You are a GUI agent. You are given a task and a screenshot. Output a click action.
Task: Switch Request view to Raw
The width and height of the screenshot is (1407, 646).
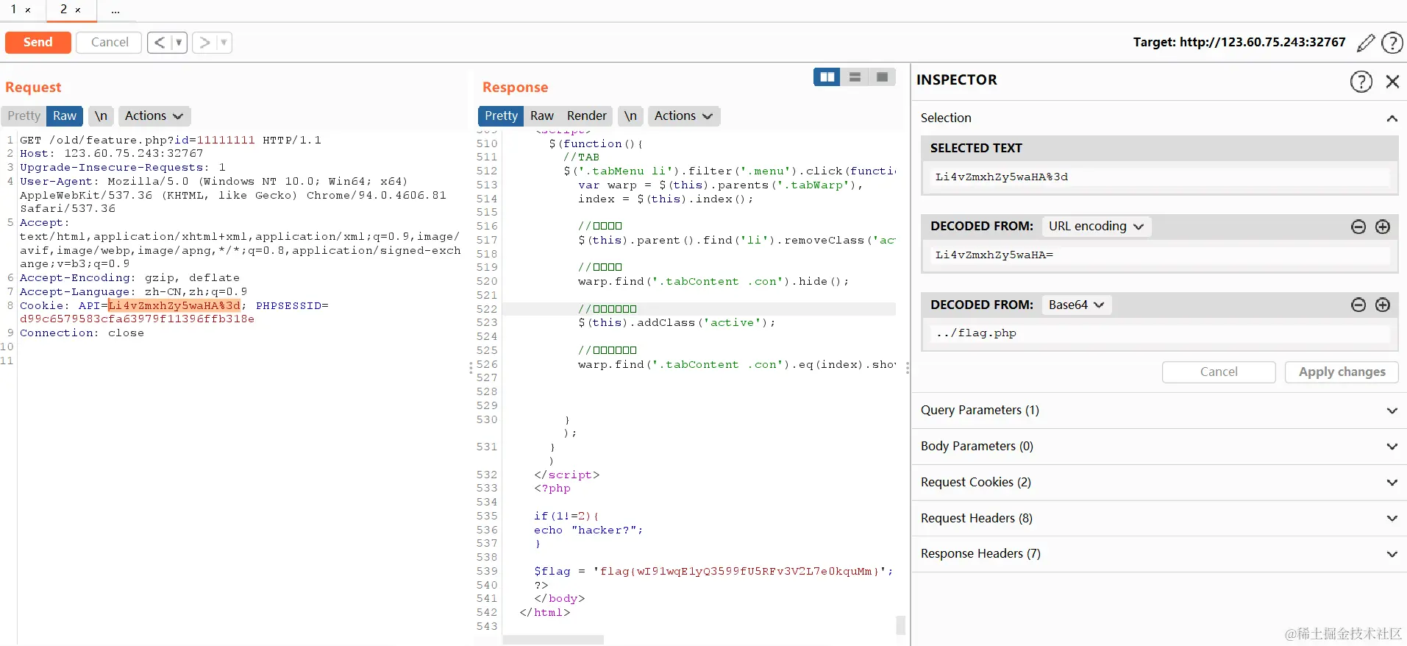pyautogui.click(x=65, y=116)
